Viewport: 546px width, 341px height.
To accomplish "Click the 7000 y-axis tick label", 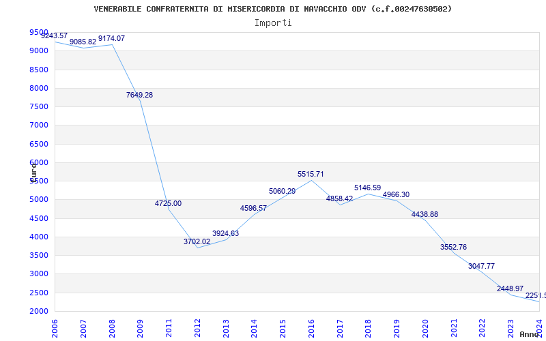I will pos(39,125).
